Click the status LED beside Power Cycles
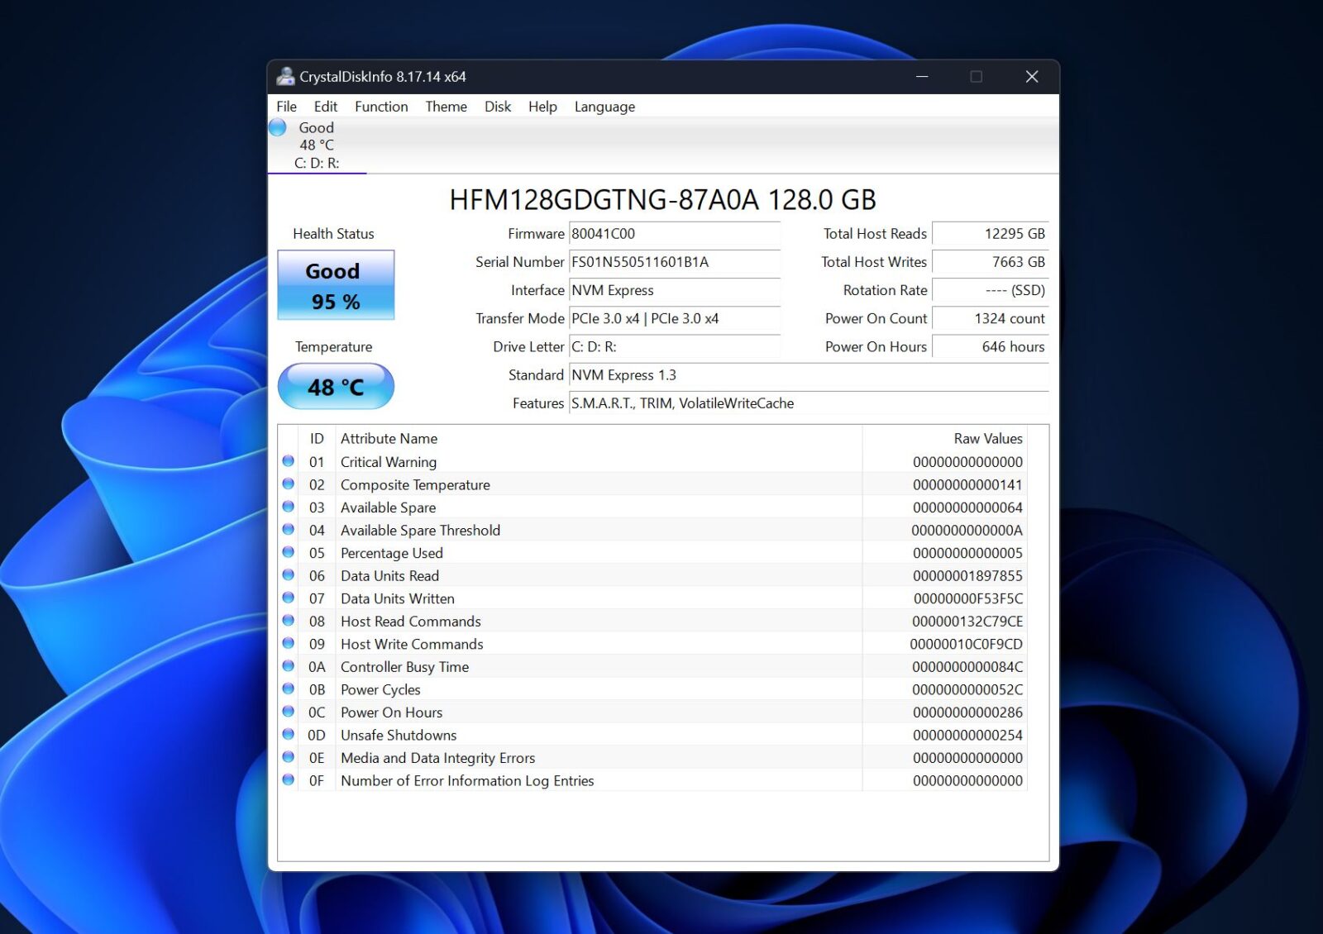This screenshot has width=1323, height=934. tap(288, 689)
